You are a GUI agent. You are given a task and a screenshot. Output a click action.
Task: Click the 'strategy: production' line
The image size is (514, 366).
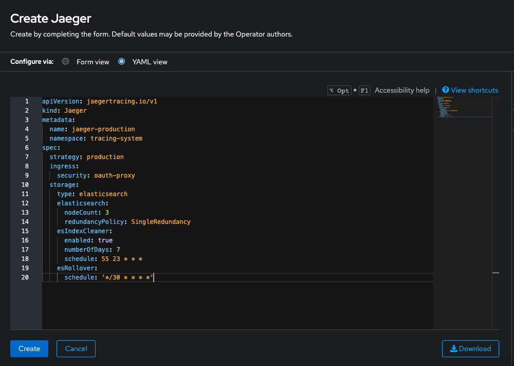pyautogui.click(x=86, y=157)
